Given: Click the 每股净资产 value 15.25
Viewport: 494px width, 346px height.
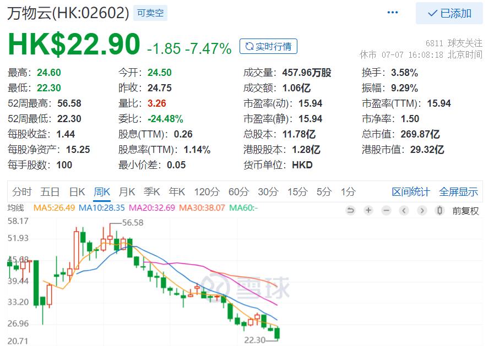Looking at the screenshot, I should click(78, 150).
